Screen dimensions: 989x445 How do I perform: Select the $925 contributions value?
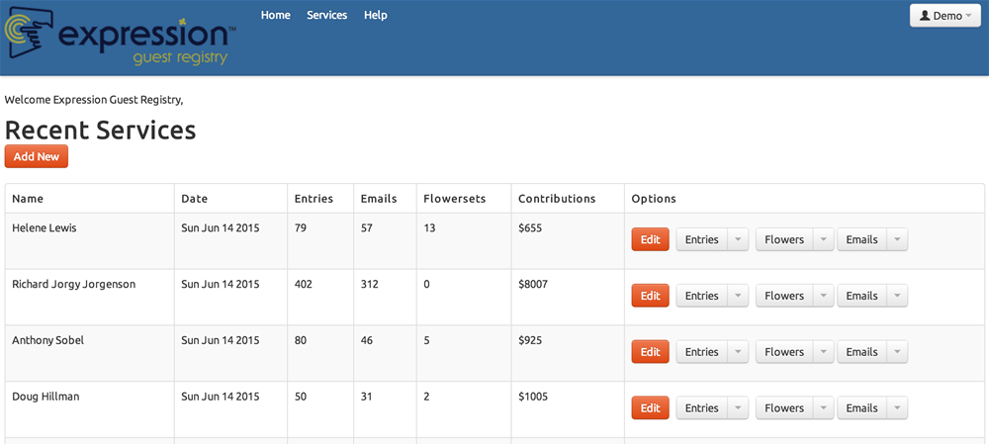pos(530,340)
